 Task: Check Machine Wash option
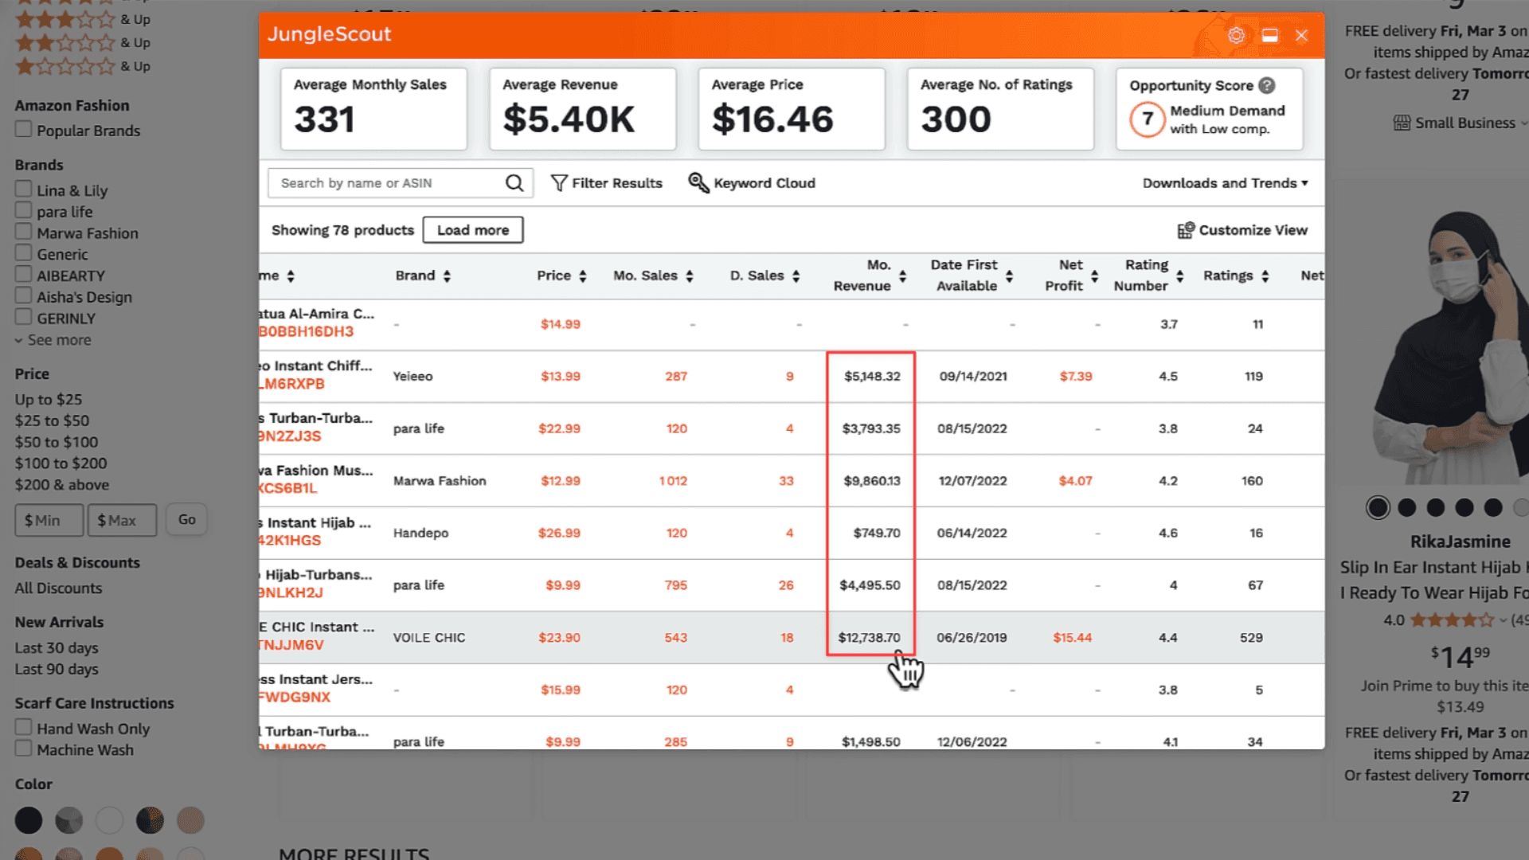tap(24, 749)
